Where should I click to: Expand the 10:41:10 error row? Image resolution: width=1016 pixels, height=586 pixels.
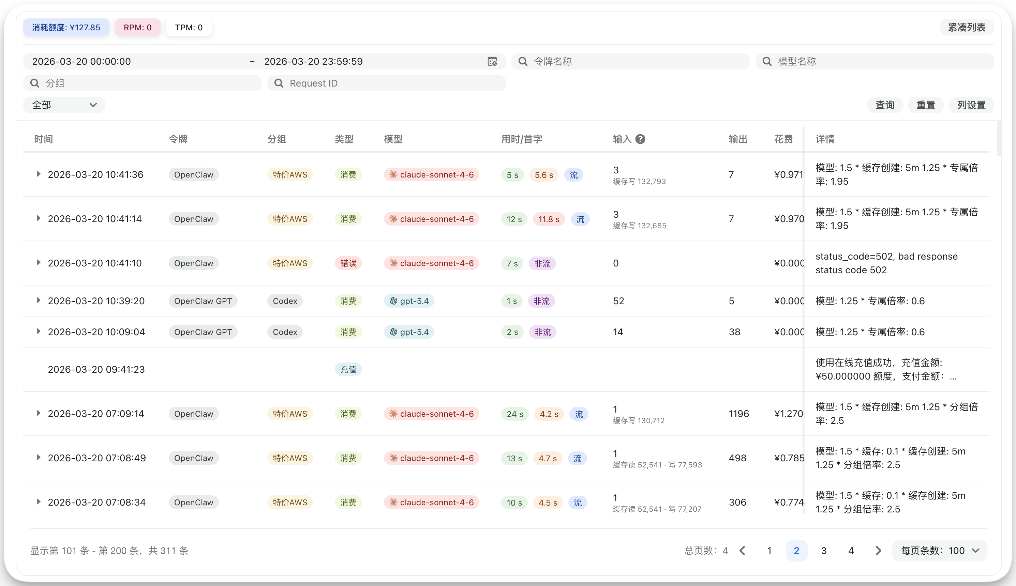pyautogui.click(x=38, y=262)
